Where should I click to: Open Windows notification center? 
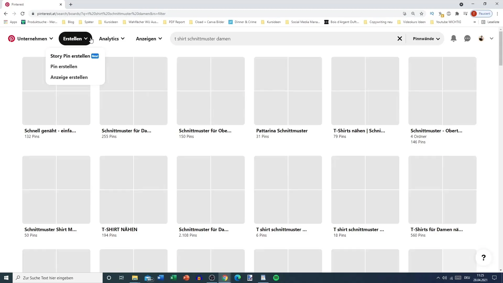(494, 278)
